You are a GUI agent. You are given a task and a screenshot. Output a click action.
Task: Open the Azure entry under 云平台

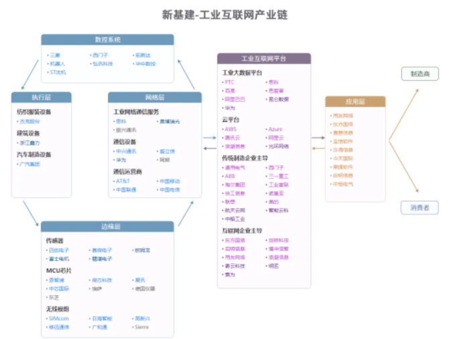[275, 129]
